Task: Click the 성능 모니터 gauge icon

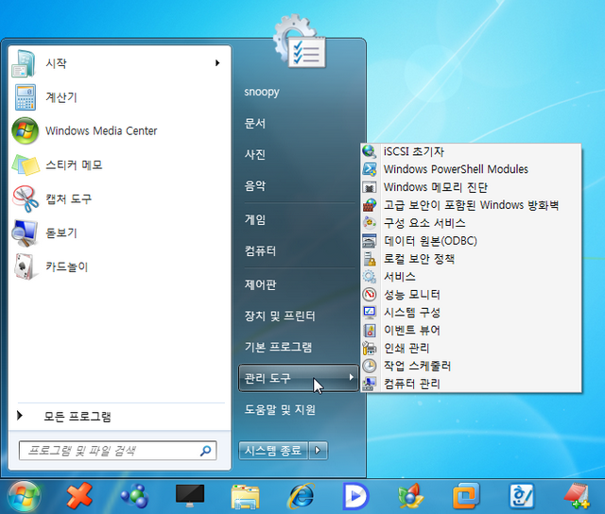Action: (370, 295)
